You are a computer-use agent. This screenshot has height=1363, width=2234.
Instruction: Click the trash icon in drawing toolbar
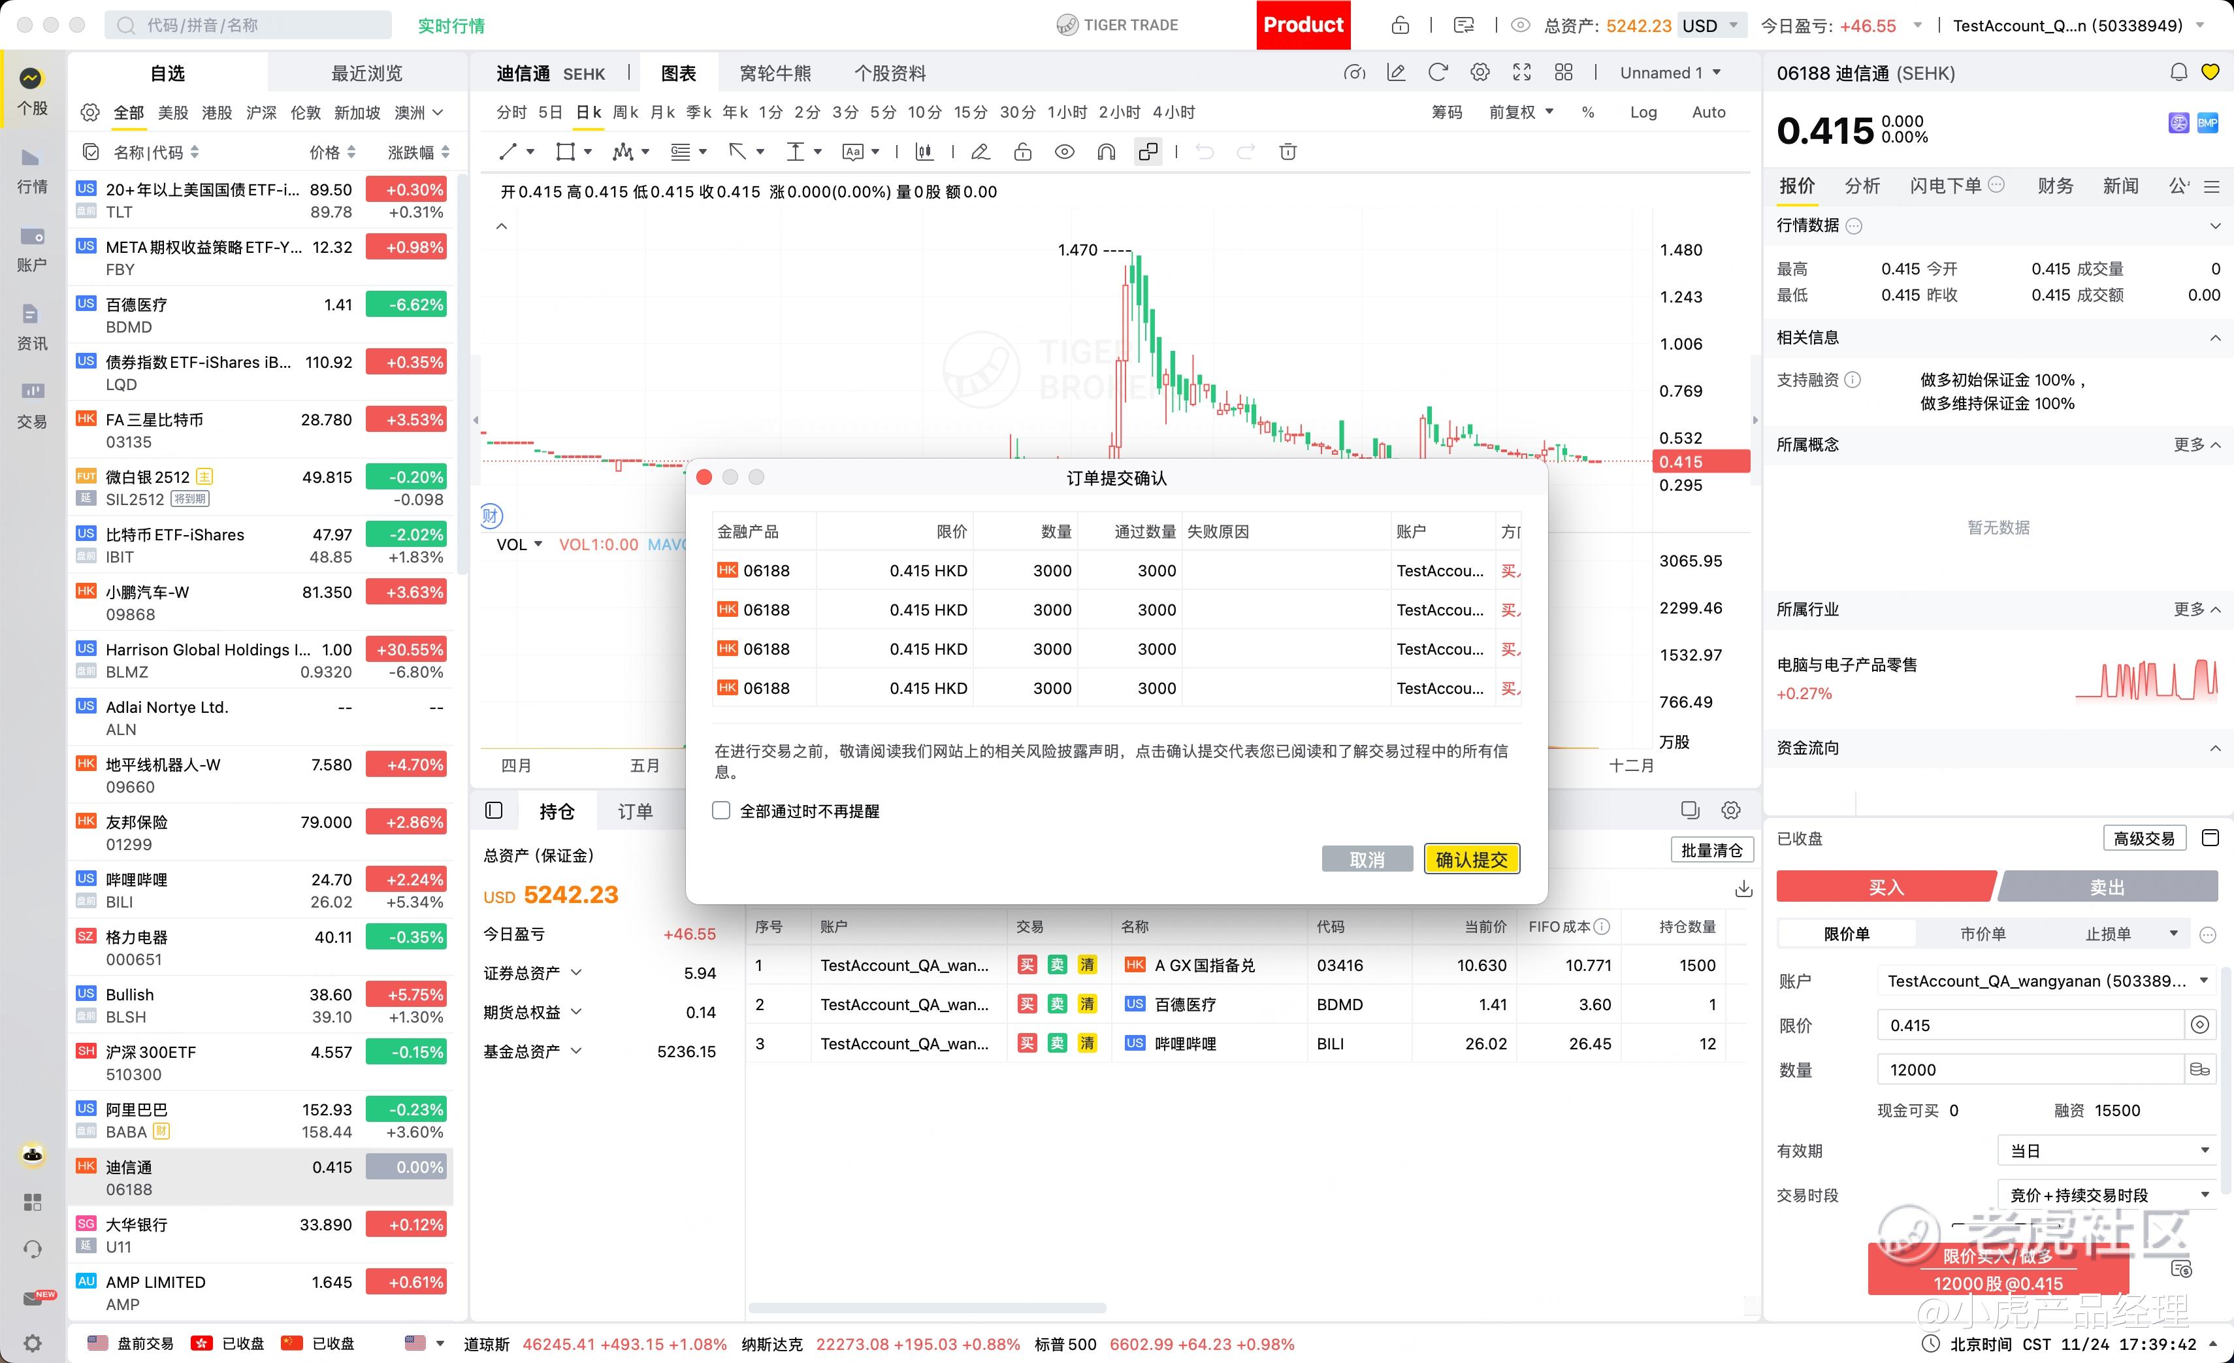[x=1287, y=152]
